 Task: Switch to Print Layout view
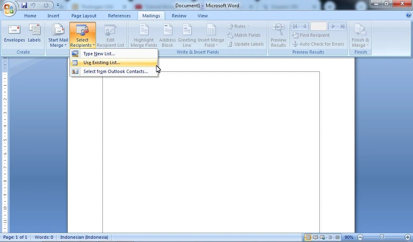[308, 237]
